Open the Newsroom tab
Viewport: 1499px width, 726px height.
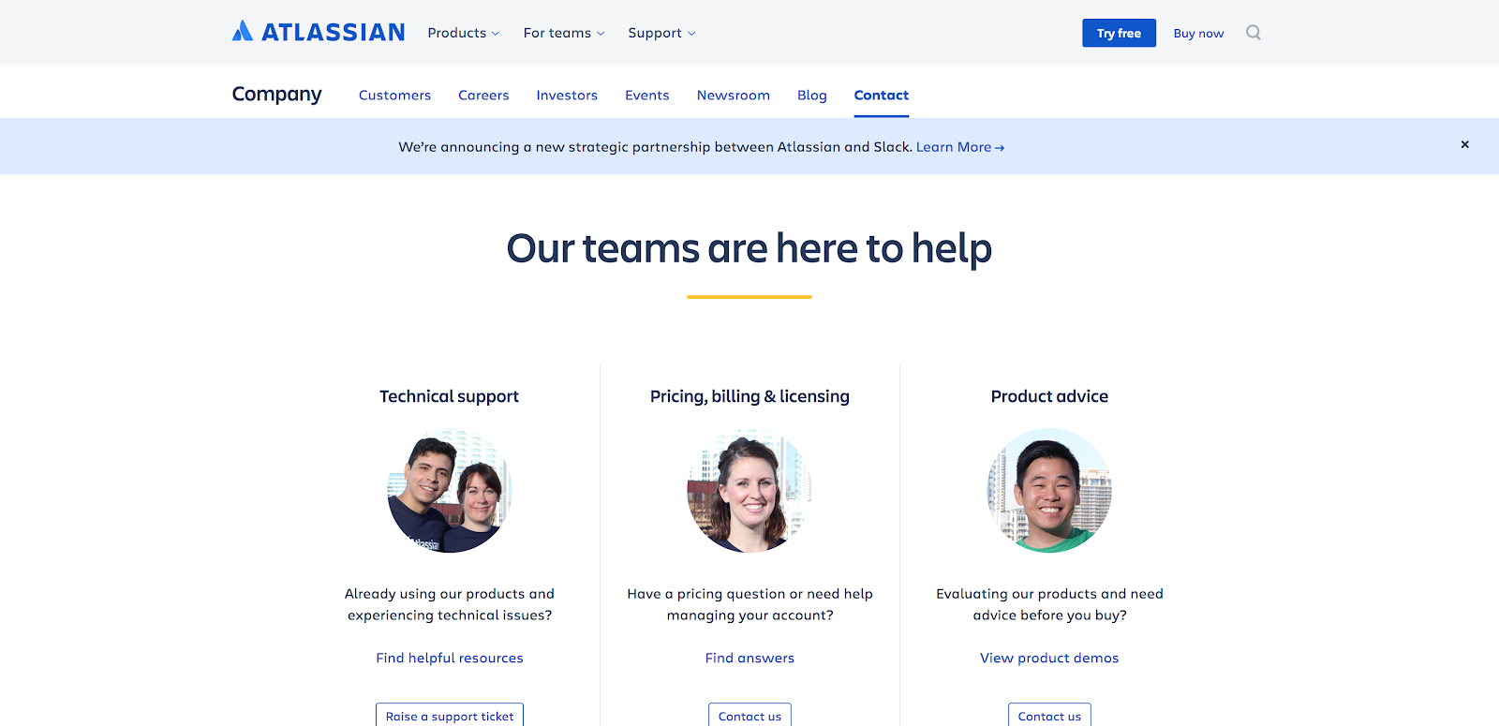click(733, 95)
